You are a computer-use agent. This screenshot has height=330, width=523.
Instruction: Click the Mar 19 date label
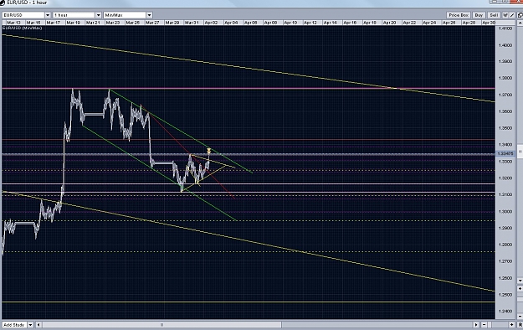click(73, 23)
